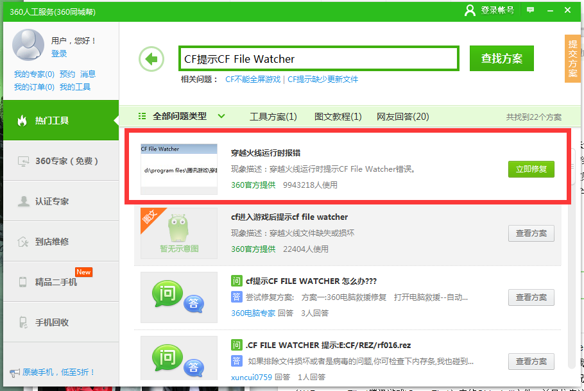Open the login account icon in title bar

[470, 10]
